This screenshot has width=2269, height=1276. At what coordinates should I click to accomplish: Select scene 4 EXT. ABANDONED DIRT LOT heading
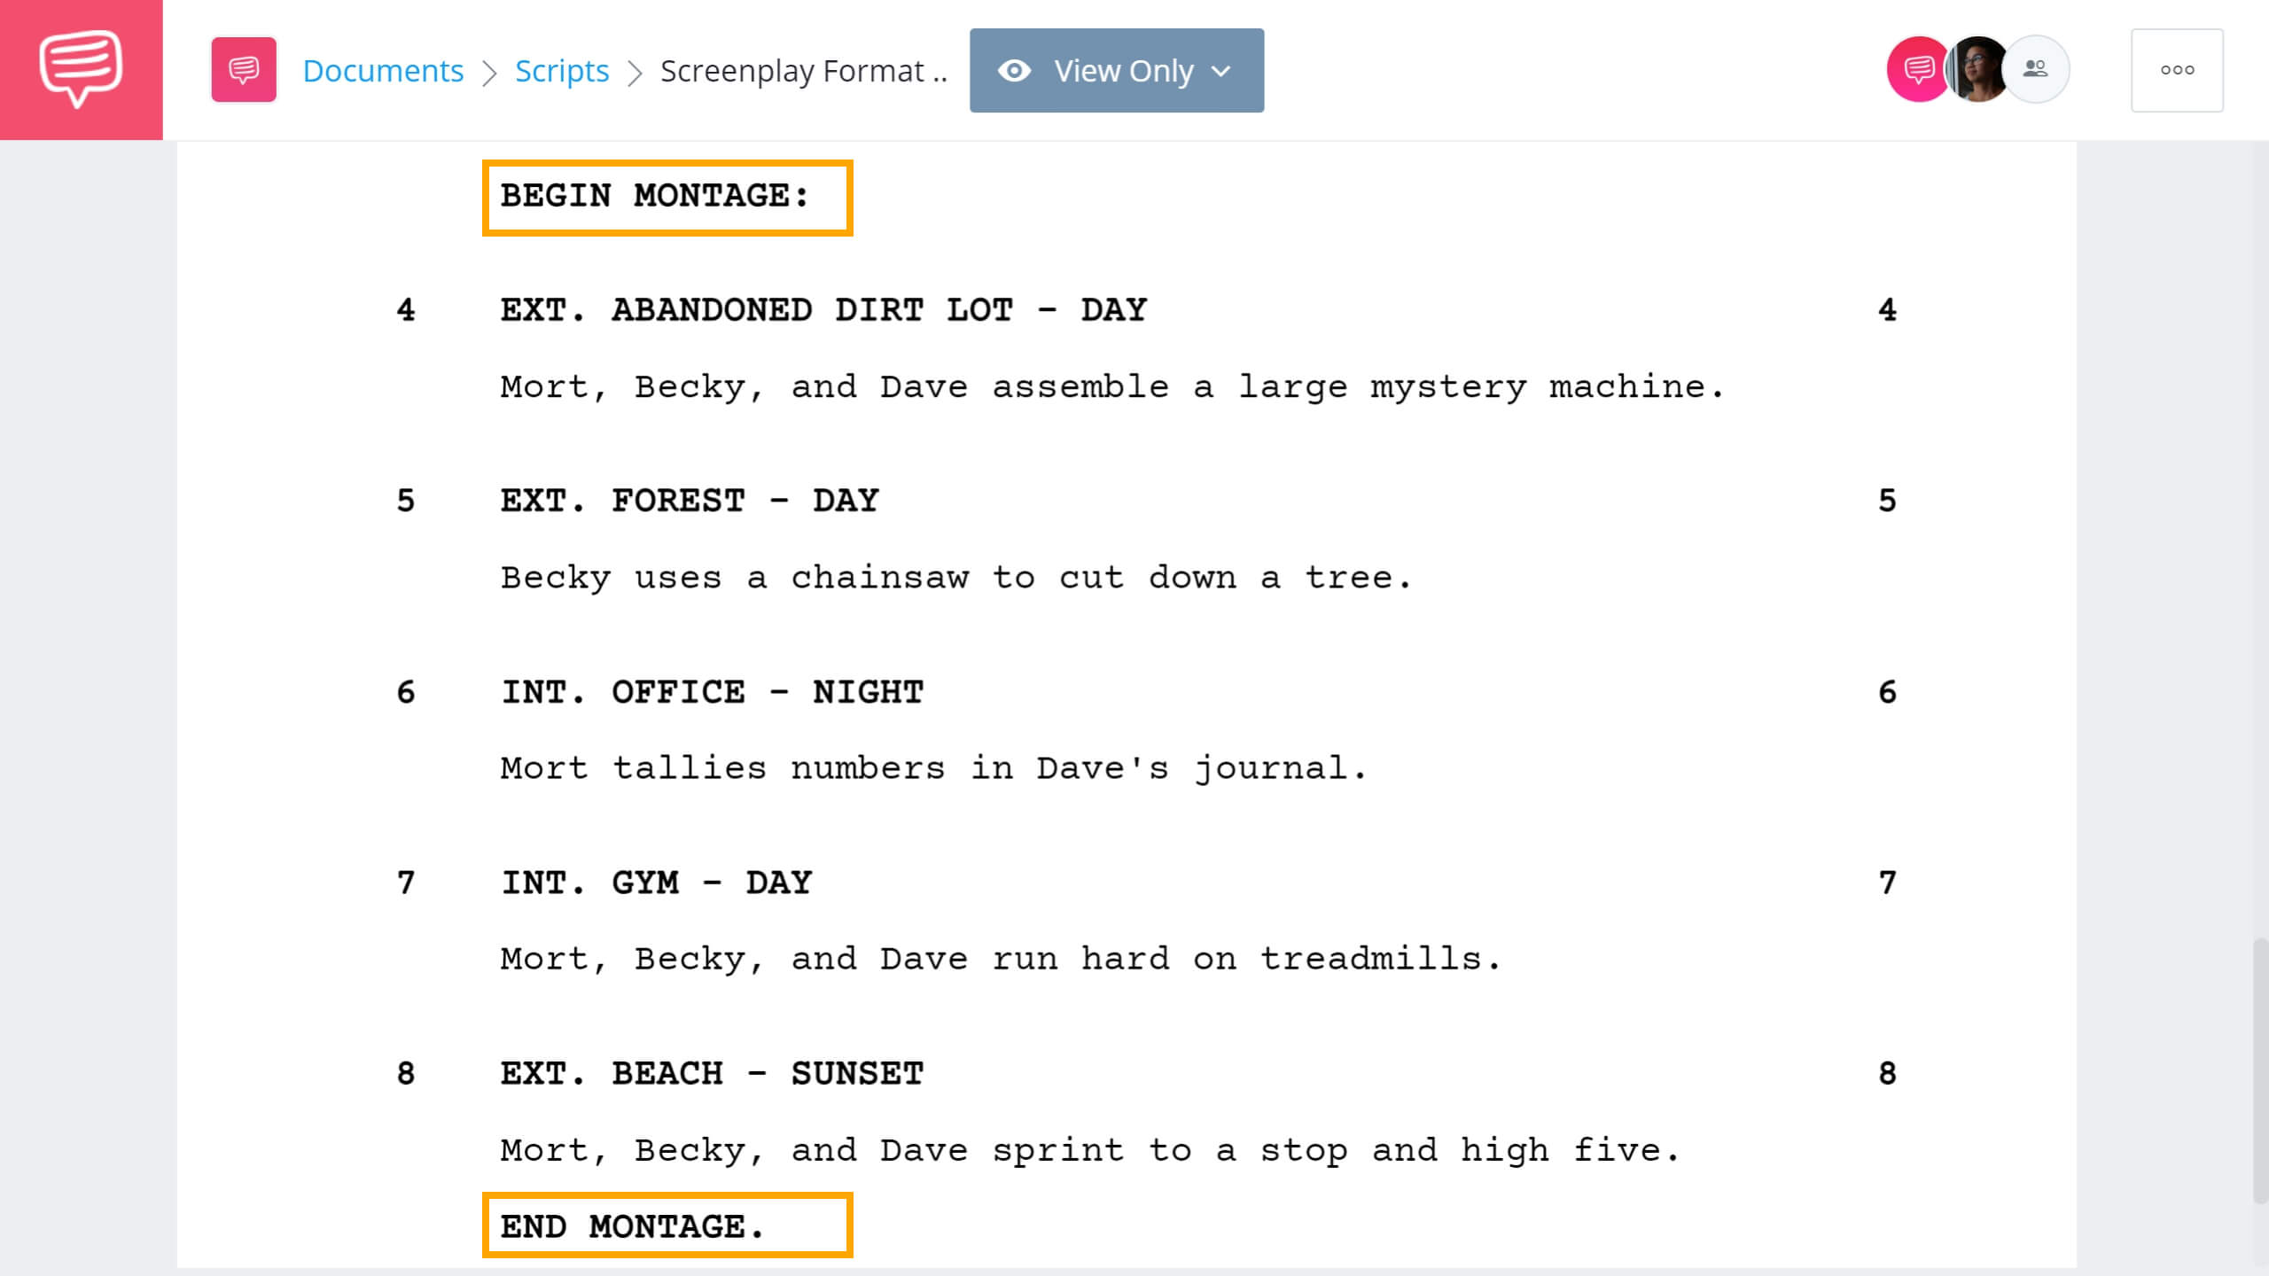(823, 310)
